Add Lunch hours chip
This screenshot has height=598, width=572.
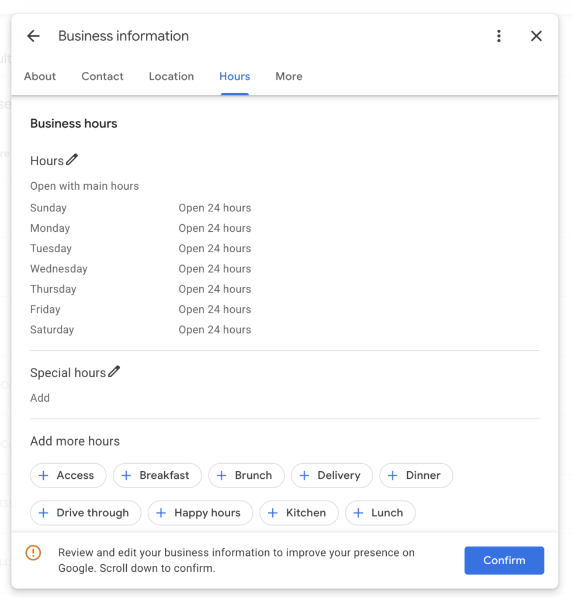pos(380,513)
